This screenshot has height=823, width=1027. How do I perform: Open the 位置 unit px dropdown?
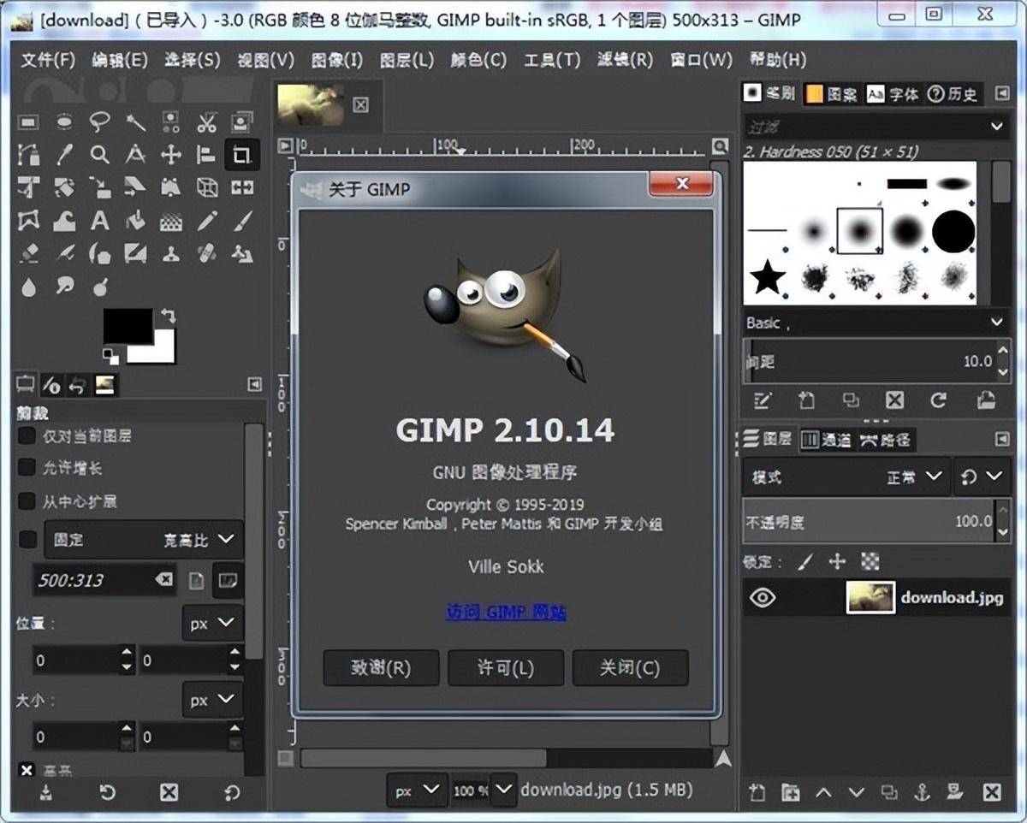click(x=212, y=624)
